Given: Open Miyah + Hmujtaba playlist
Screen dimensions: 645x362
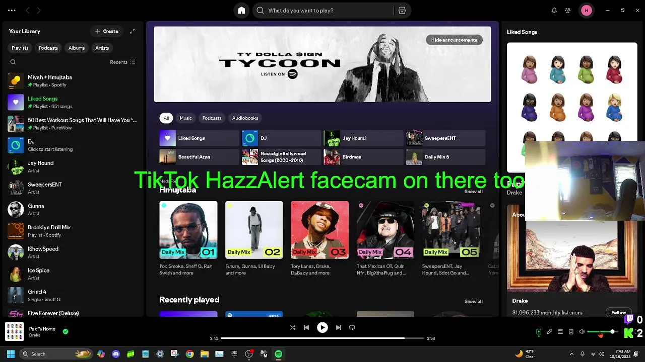Looking at the screenshot, I should pos(73,81).
